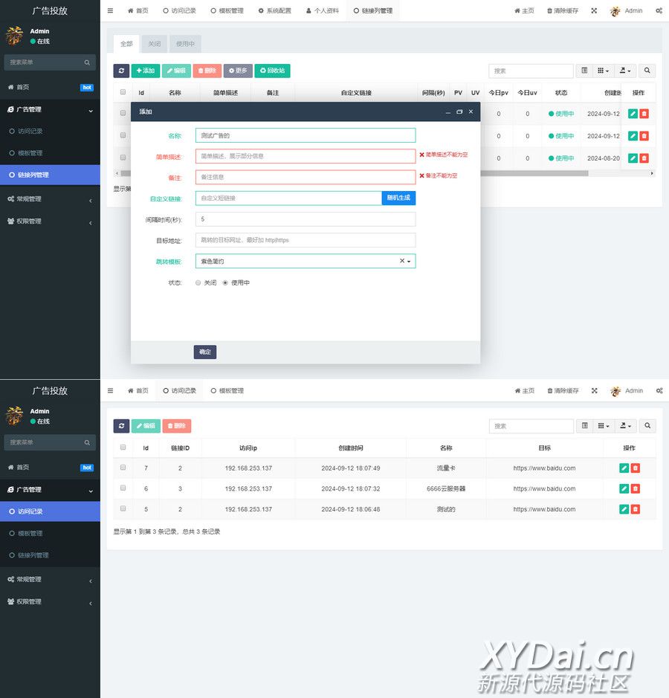Select the 使用中 status radio button

(225, 282)
